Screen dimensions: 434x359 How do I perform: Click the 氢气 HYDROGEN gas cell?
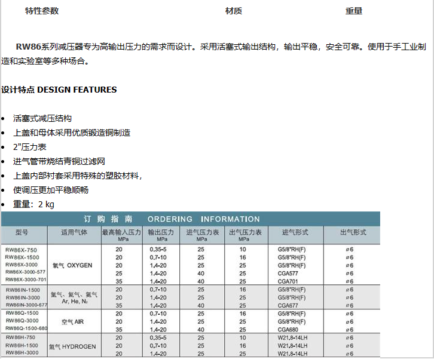coord(72,347)
